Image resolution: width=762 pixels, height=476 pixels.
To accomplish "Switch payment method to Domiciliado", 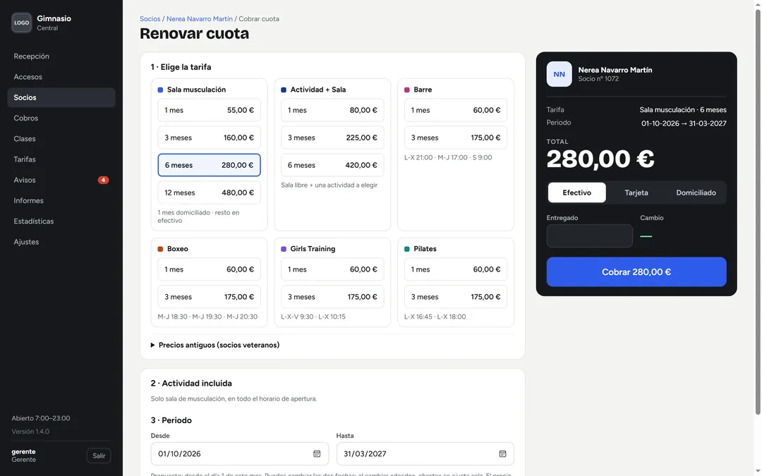I will 696,193.
